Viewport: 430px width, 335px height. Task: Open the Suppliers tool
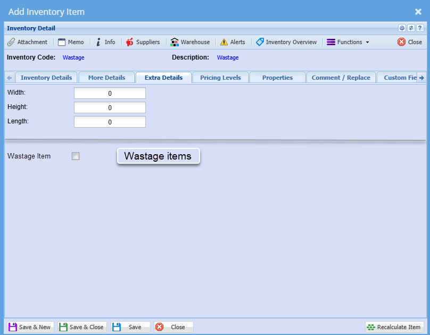[143, 42]
